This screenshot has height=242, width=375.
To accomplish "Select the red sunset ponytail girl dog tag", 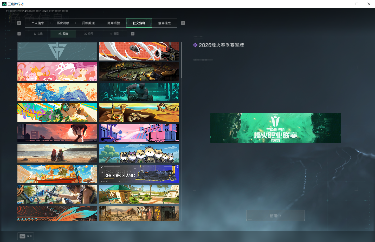I will tap(57, 133).
